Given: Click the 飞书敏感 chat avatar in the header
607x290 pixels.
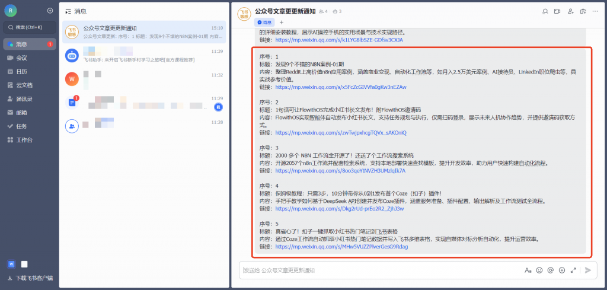Looking at the screenshot, I should tap(244, 14).
